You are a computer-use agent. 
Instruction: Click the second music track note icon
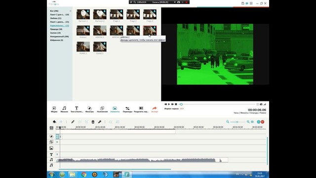point(51,165)
